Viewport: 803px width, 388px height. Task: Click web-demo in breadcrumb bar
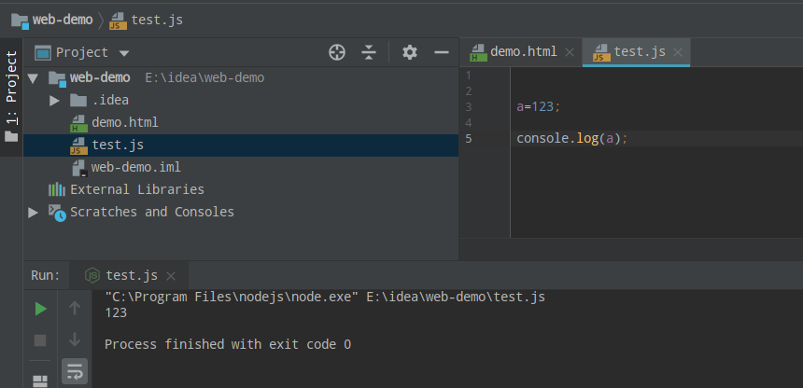click(x=52, y=20)
